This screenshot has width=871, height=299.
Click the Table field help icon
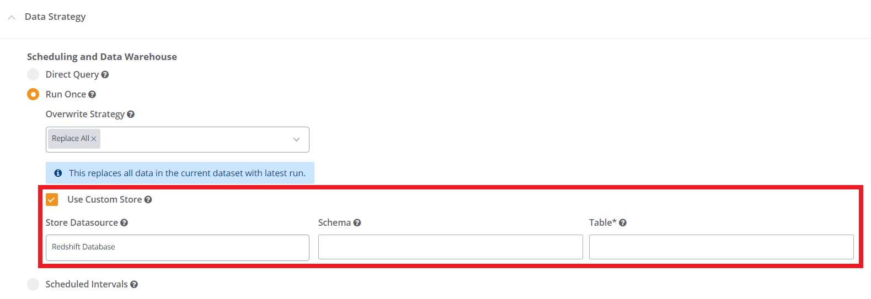623,223
